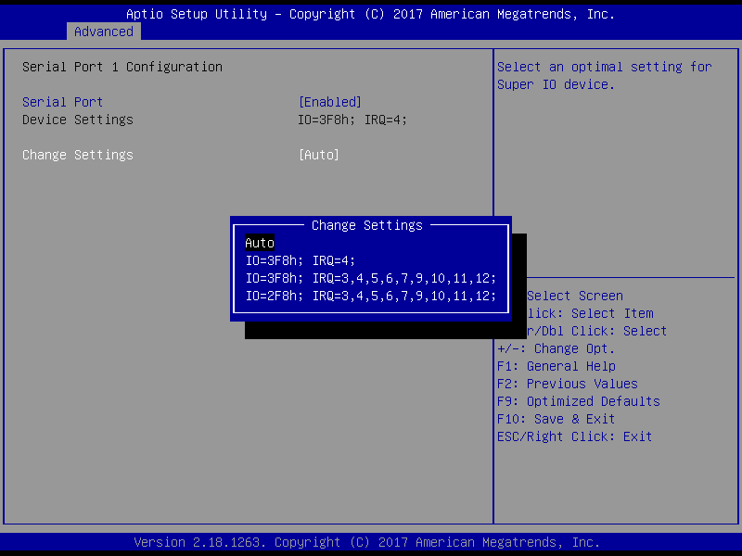Image resolution: width=742 pixels, height=556 pixels.
Task: Click the F2: Previous Values hint
Action: point(568,384)
